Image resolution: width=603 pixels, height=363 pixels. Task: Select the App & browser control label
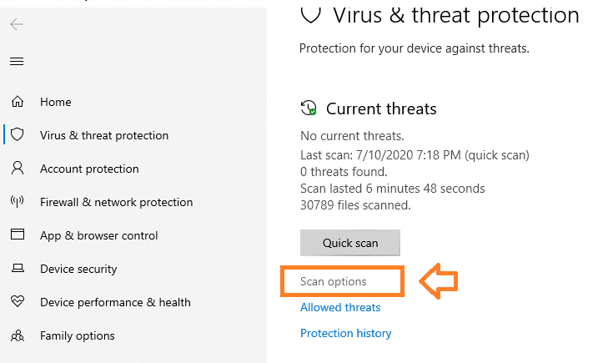point(97,235)
